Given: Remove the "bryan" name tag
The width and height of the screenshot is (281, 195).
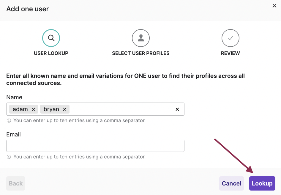Looking at the screenshot, I should (65, 109).
